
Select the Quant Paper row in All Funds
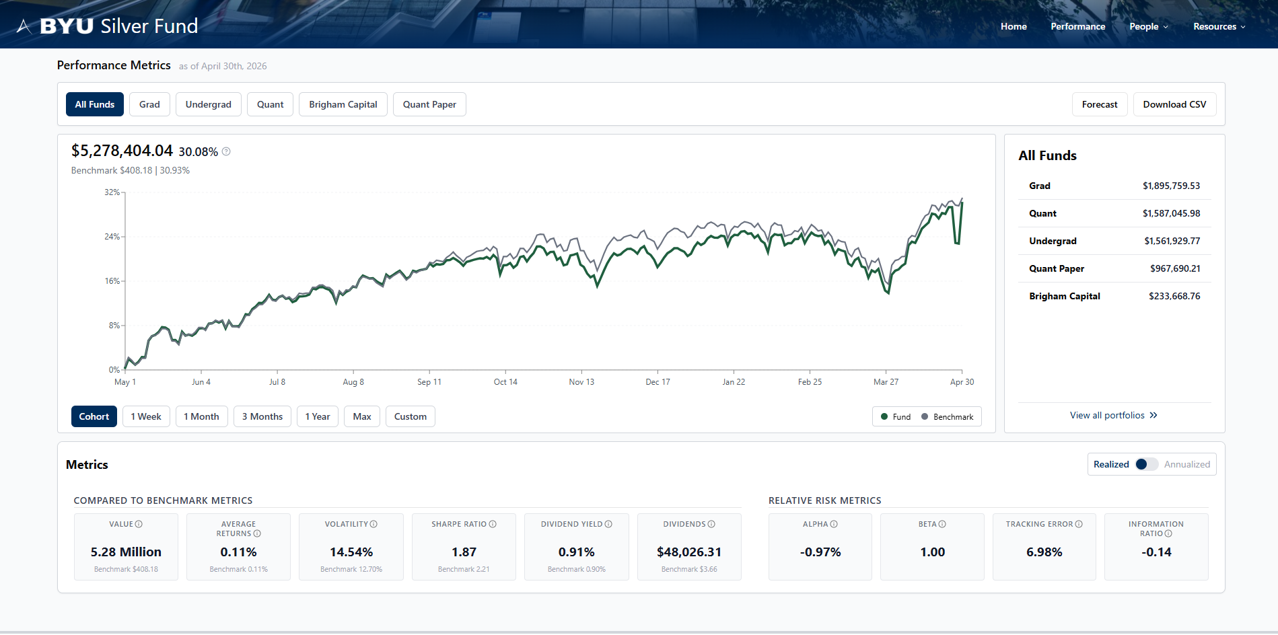pos(1114,268)
